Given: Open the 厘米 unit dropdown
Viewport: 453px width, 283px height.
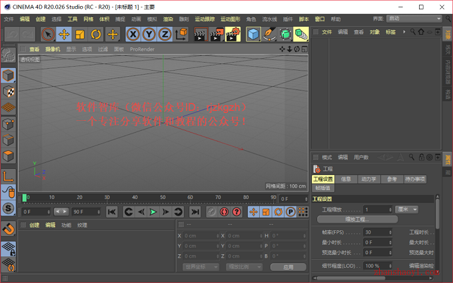Looking at the screenshot, I should coord(407,209).
